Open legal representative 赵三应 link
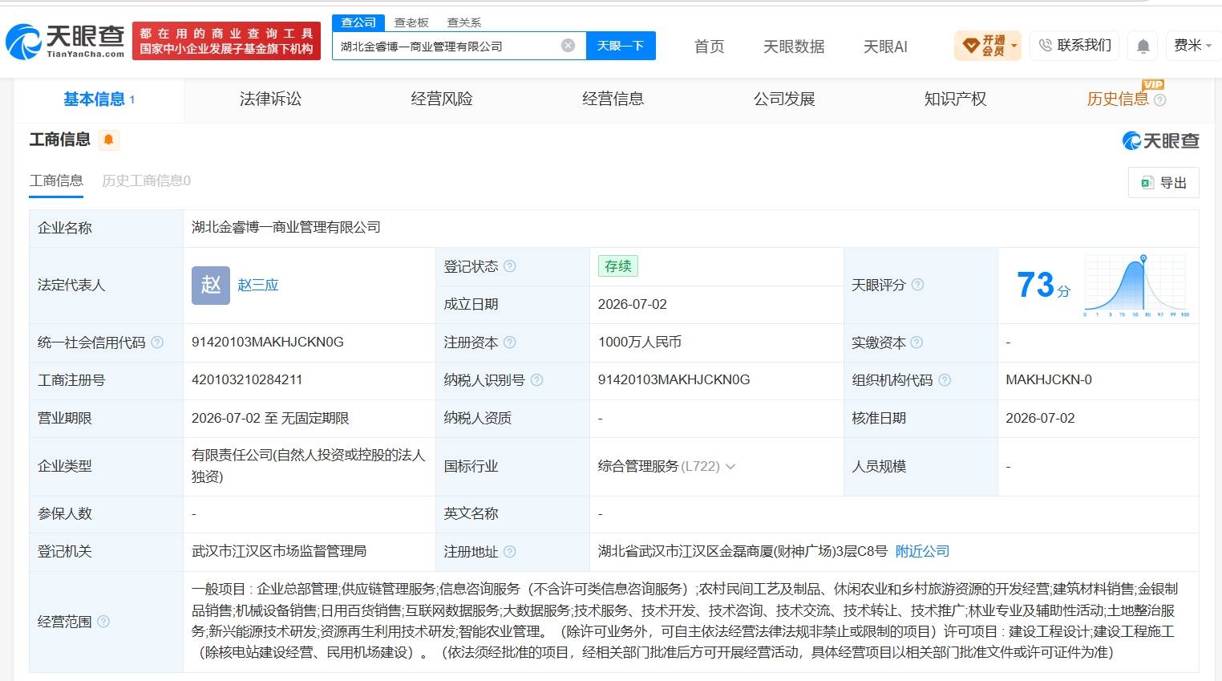Screen dimensions: 1222x681 258,286
